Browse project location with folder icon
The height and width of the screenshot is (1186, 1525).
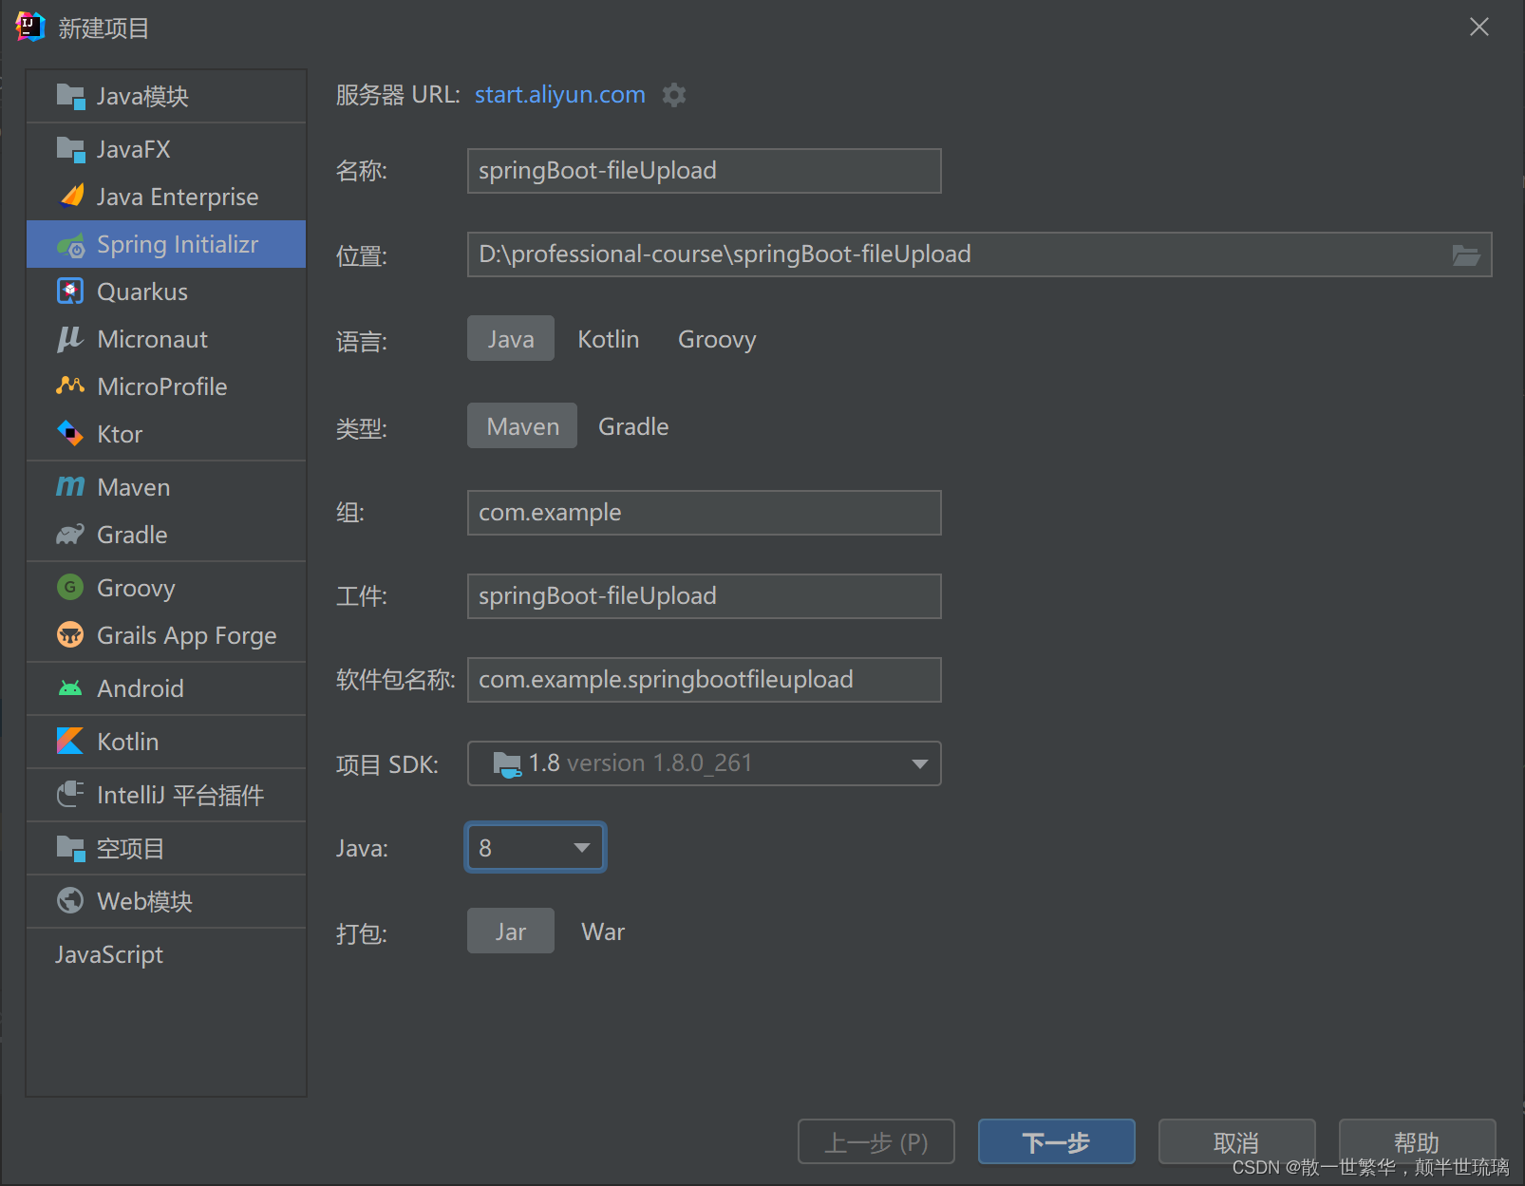[x=1466, y=254]
